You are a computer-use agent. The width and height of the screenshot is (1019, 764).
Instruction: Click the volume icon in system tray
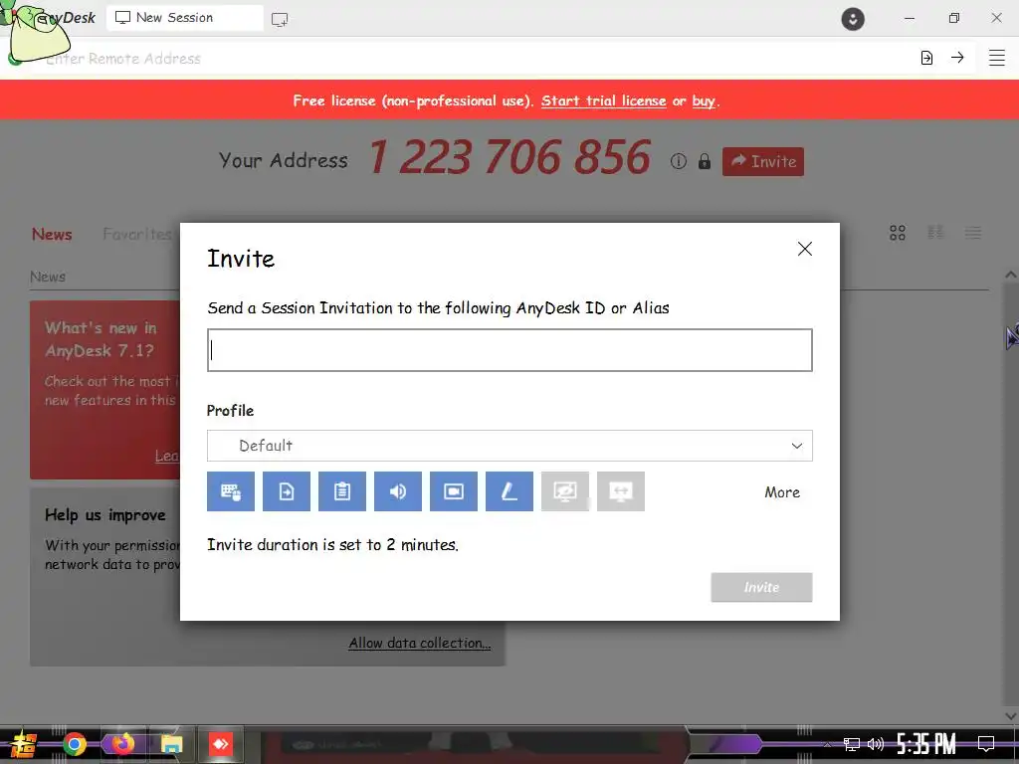click(876, 744)
